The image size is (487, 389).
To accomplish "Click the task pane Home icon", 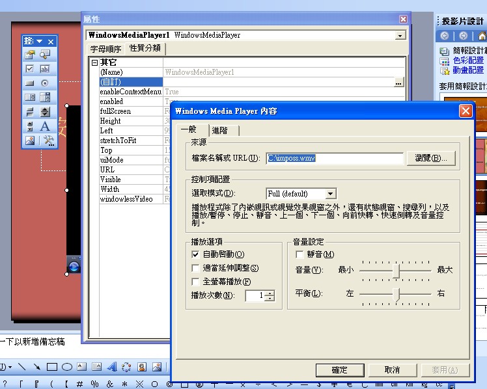I will (481, 36).
